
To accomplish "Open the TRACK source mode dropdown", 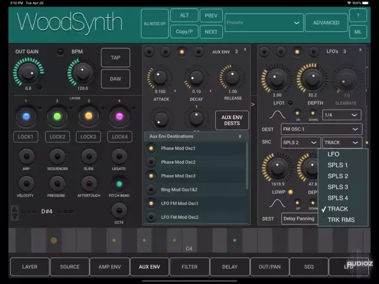I will (x=342, y=143).
